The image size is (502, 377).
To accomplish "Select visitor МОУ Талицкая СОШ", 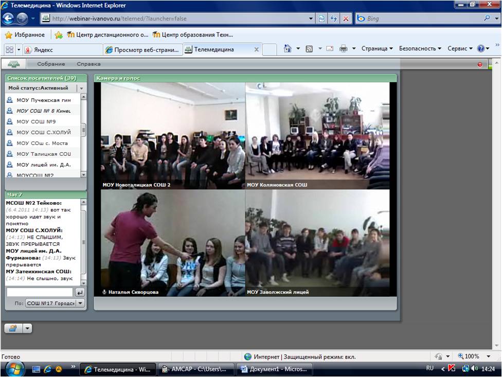I will point(43,154).
